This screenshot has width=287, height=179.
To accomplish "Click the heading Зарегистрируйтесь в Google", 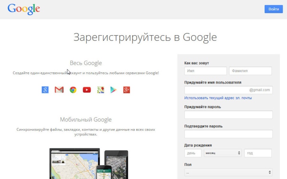I will (145, 38).
